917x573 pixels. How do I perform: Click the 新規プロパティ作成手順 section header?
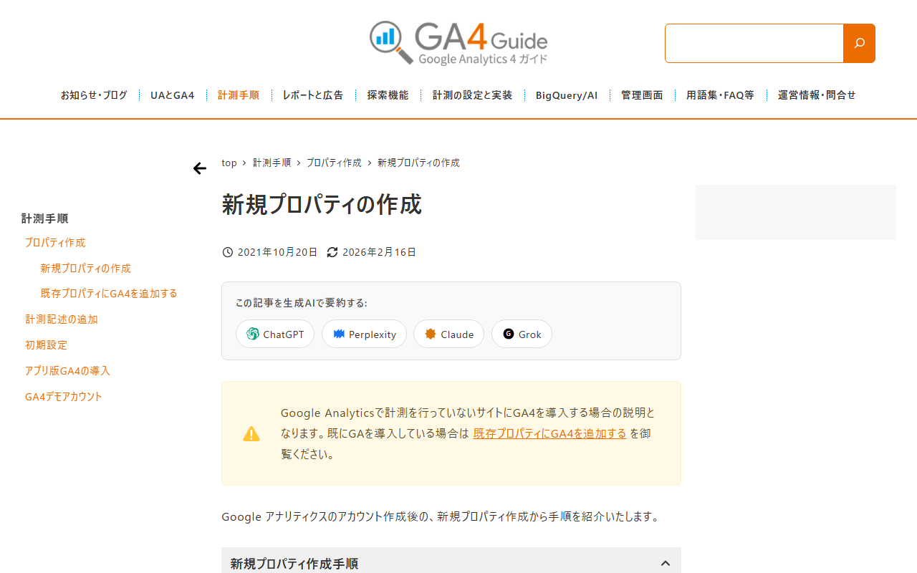click(451, 561)
